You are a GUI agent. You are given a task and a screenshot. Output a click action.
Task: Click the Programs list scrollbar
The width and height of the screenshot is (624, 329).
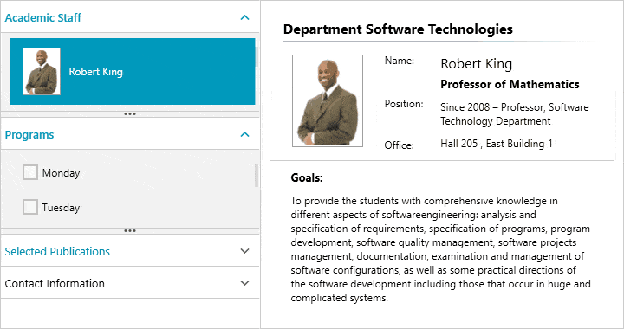tap(257, 175)
